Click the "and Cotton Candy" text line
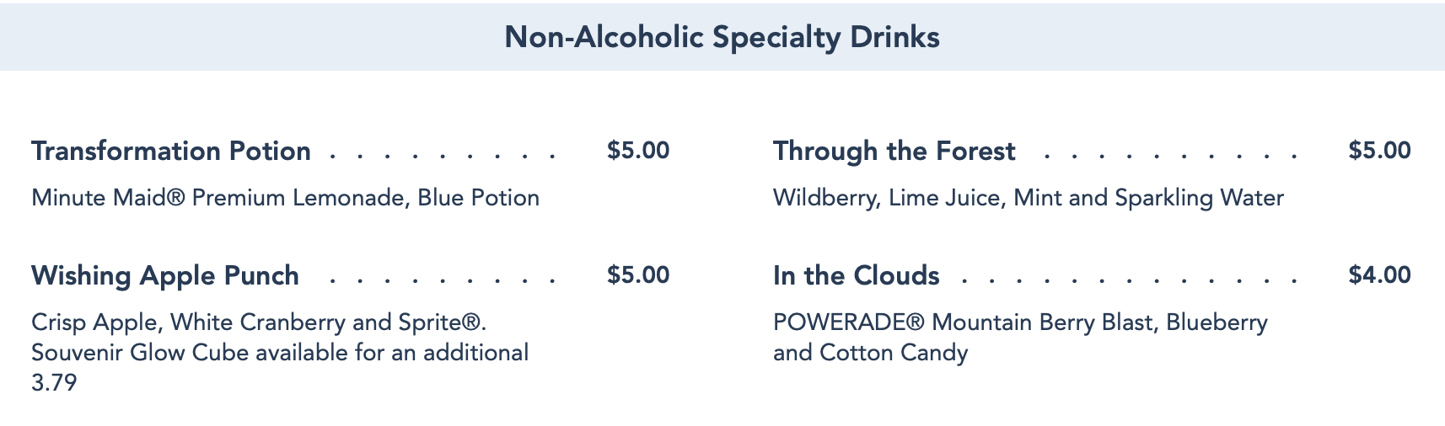This screenshot has height=426, width=1445. [870, 353]
